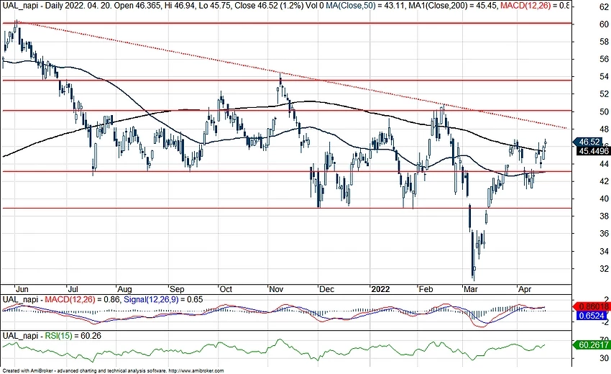Click the 62 price axis label
611x374 pixels.
(x=604, y=6)
